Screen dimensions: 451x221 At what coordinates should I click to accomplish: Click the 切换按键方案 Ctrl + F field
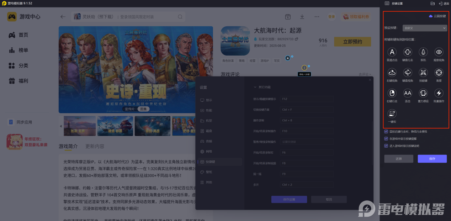pyautogui.click(x=307, y=110)
